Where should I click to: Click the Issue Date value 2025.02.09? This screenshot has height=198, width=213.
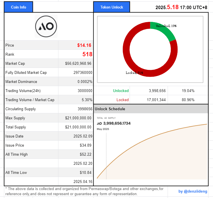pos(83,136)
